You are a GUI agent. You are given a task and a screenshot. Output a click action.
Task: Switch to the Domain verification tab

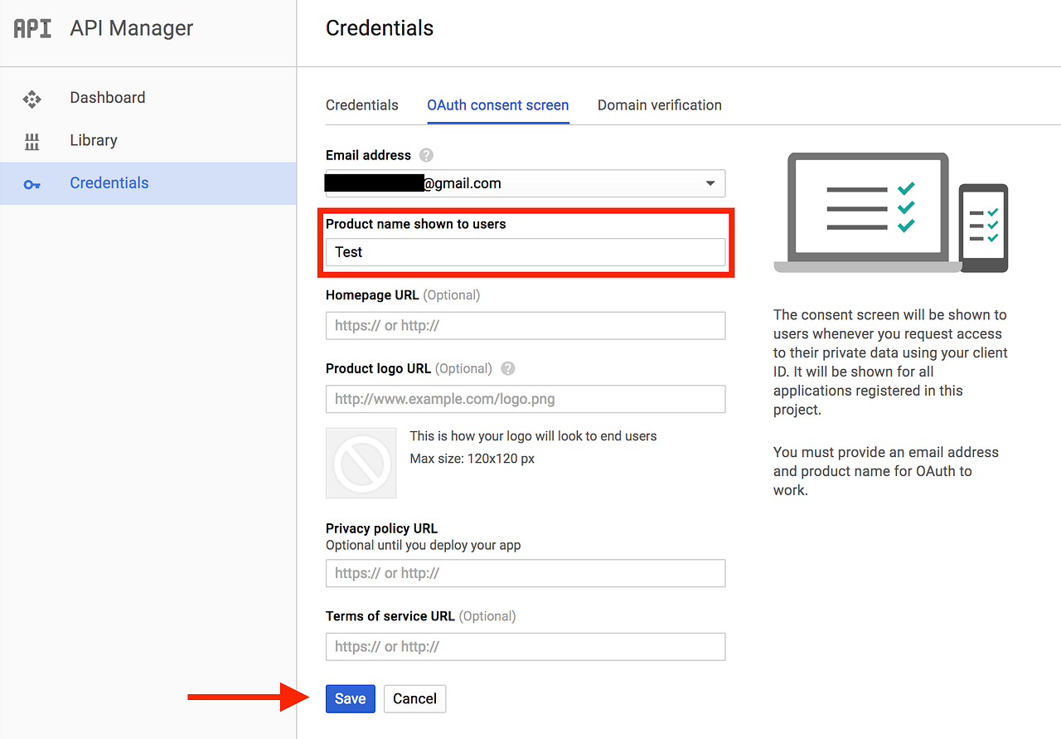click(x=659, y=105)
